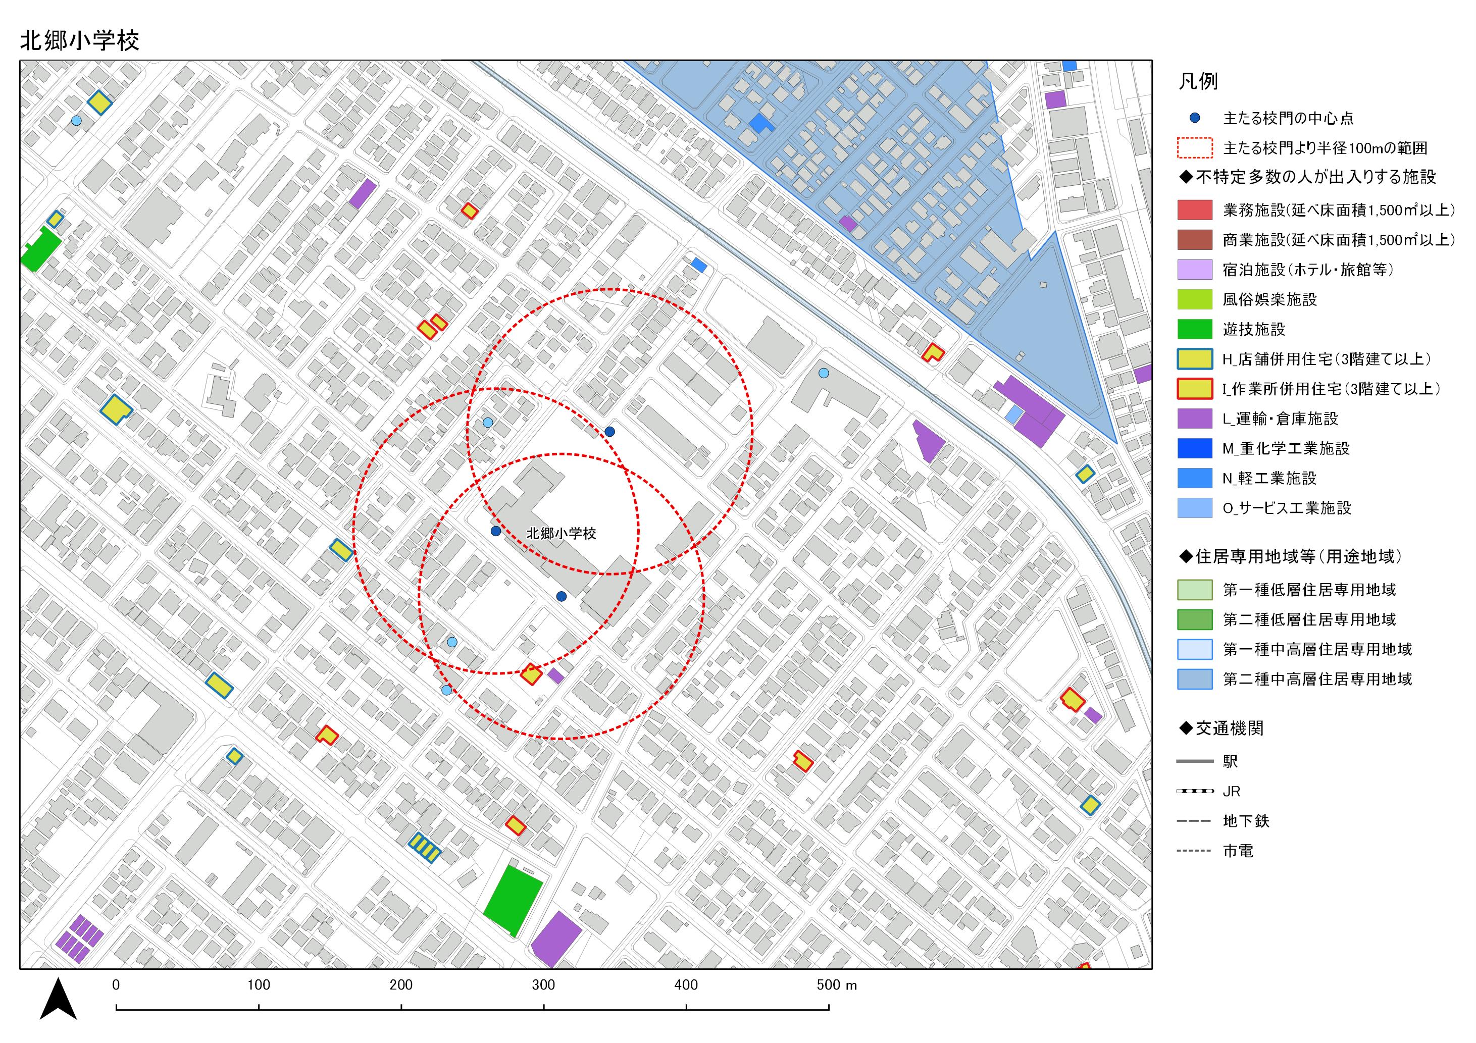Click the 第一種低層住居専用地域 pale green swatch
The height and width of the screenshot is (1043, 1476).
point(1194,590)
